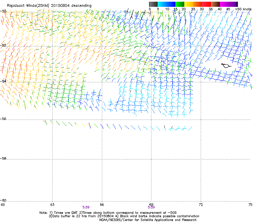Click the legend tick label '30'

point(202,9)
